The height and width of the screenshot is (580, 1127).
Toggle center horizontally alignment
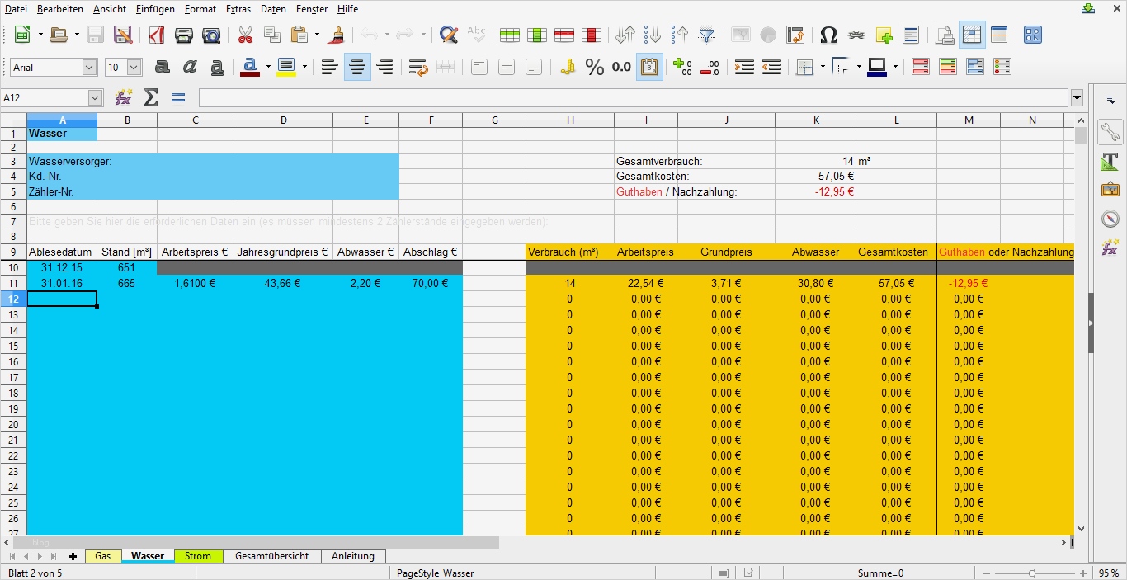(357, 67)
